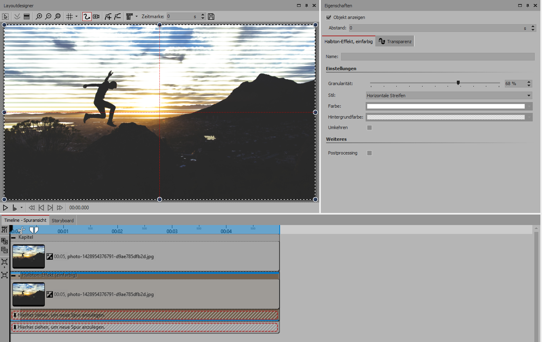Screen dimensions: 542x342
Task: Select the motion path tool
Action: [x=86, y=17]
